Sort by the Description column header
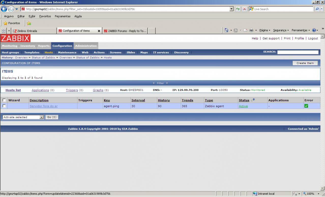 click(x=39, y=100)
